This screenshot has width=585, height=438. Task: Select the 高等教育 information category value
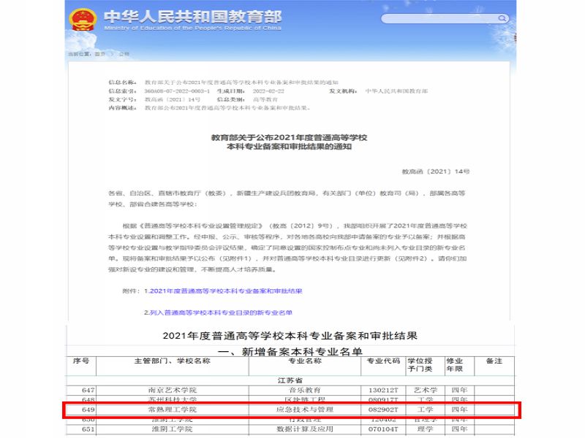265,99
